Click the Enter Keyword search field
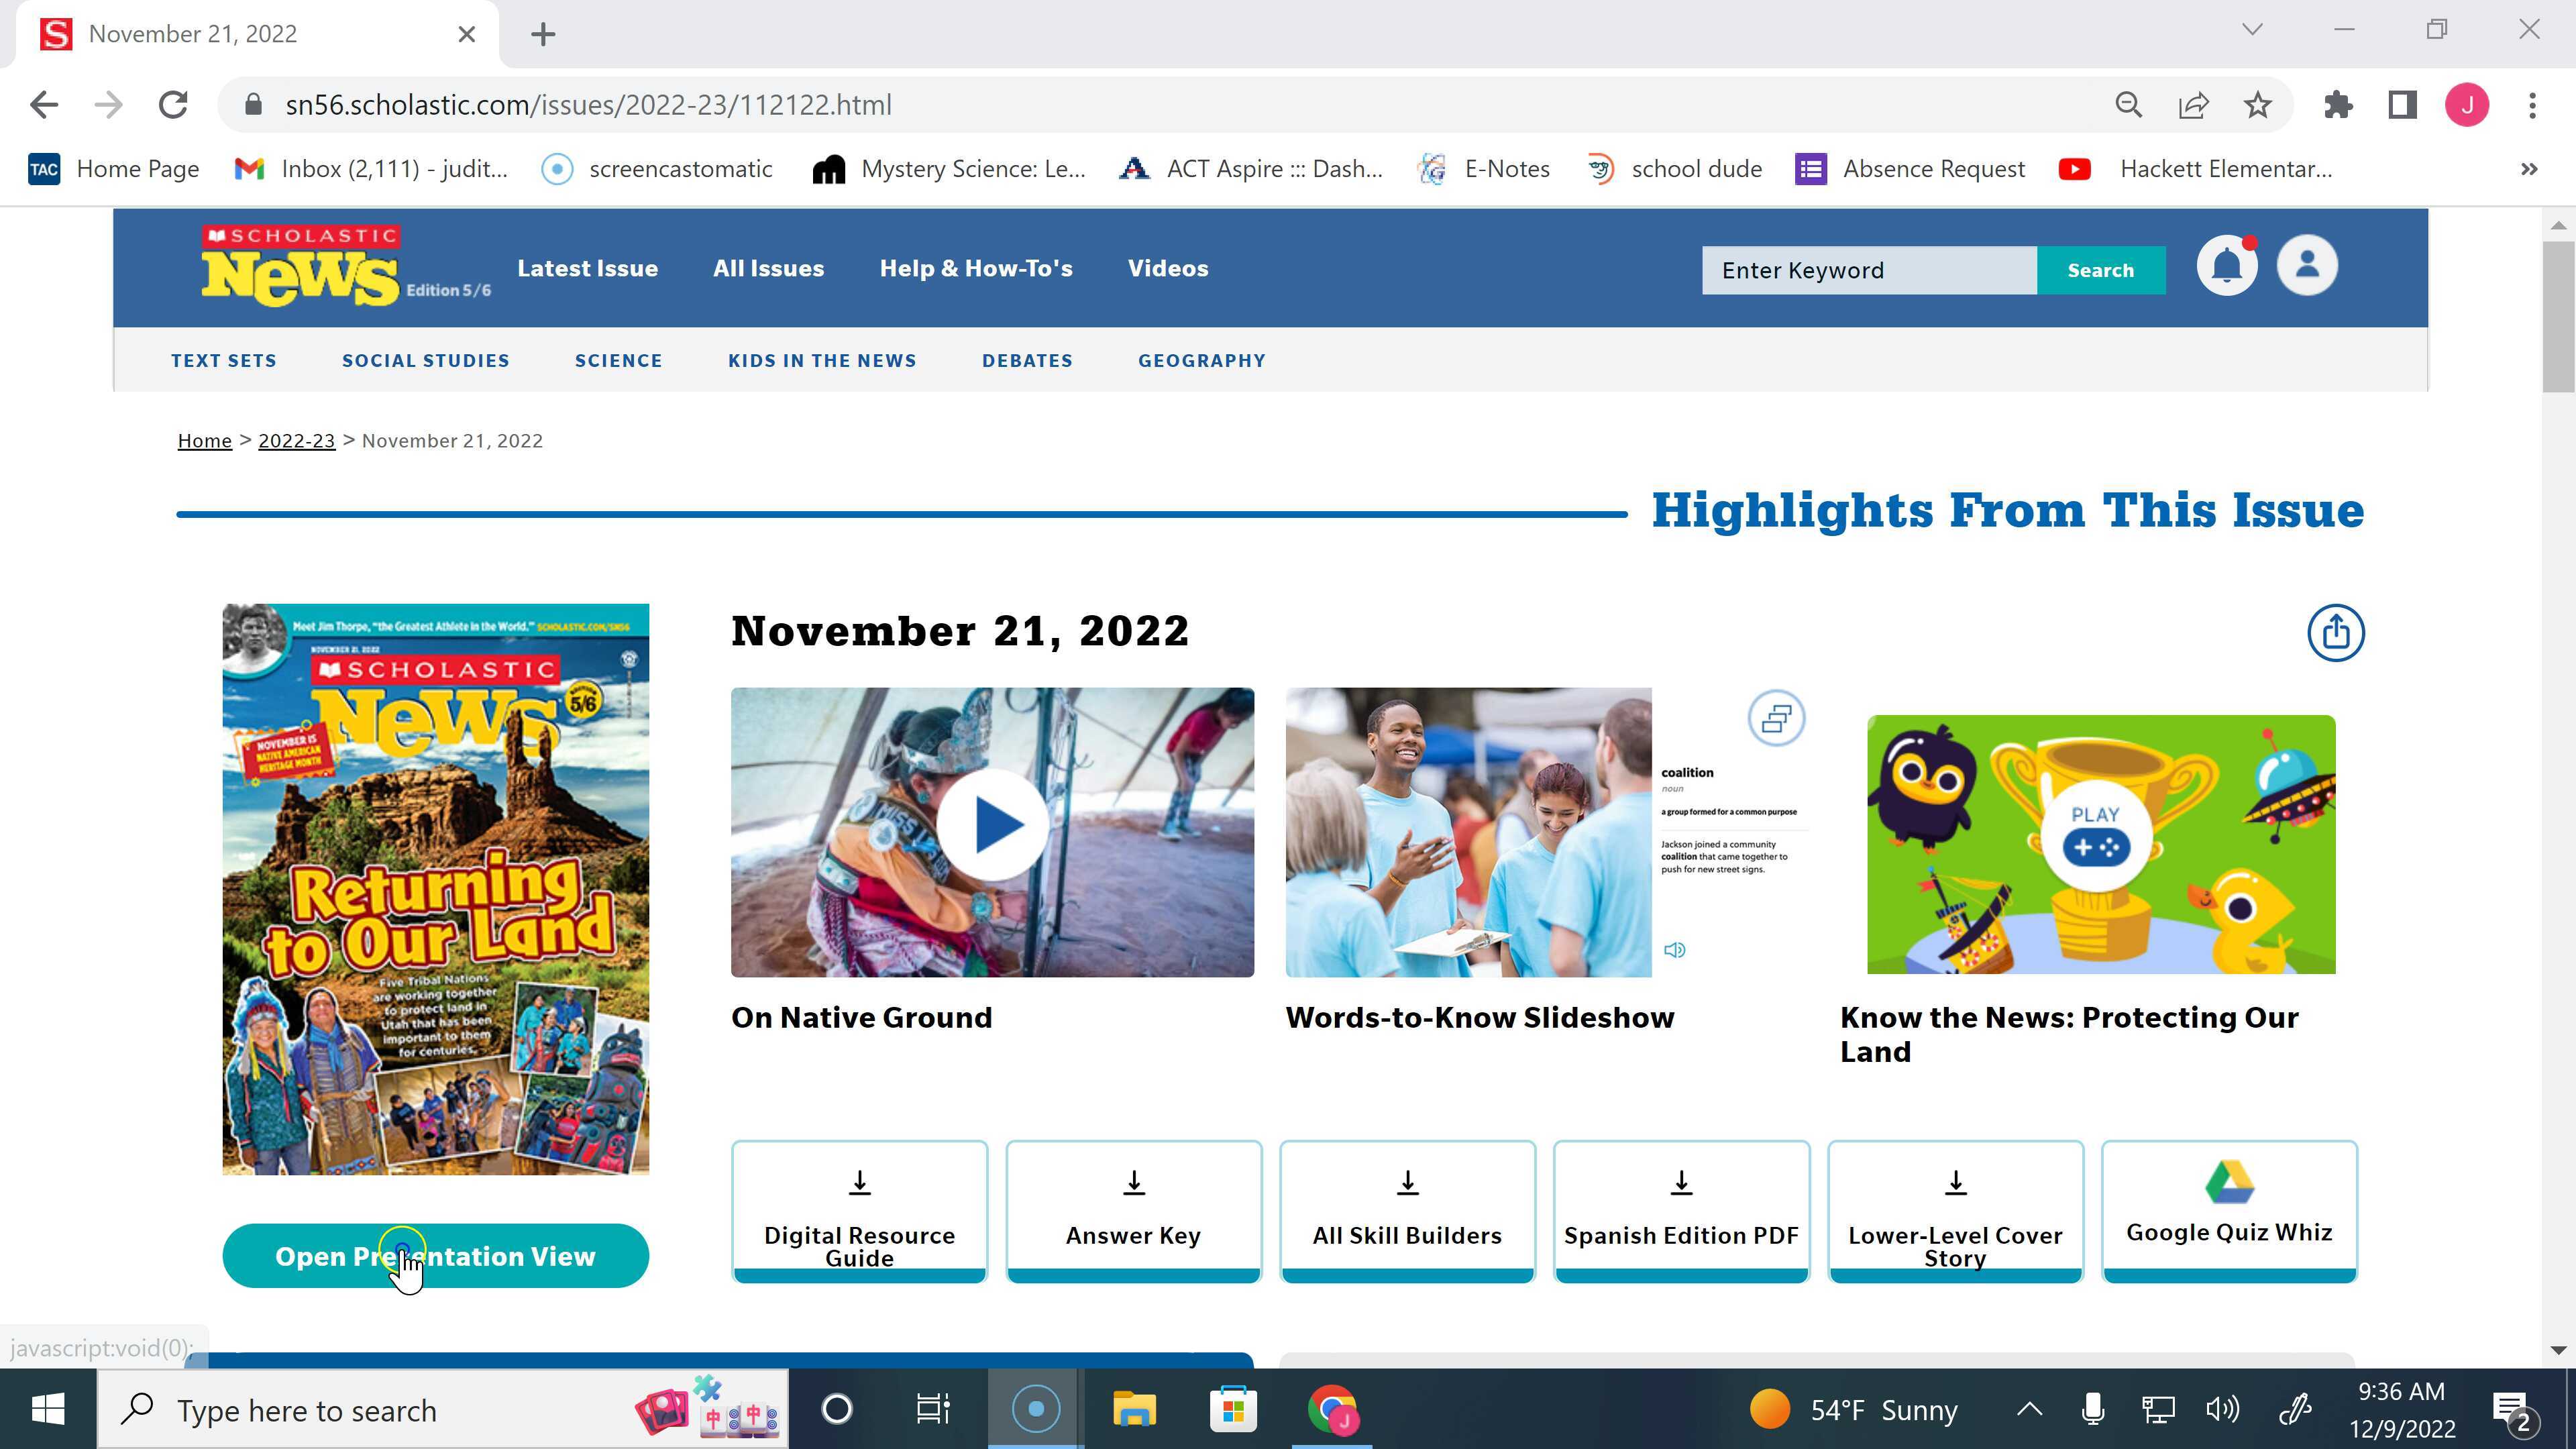2576x1449 pixels. tap(1868, 271)
